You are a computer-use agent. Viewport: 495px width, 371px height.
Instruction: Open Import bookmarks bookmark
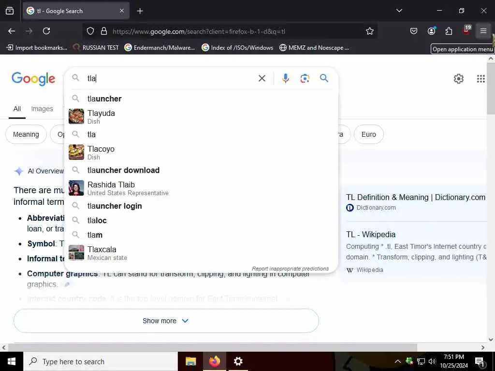click(37, 48)
